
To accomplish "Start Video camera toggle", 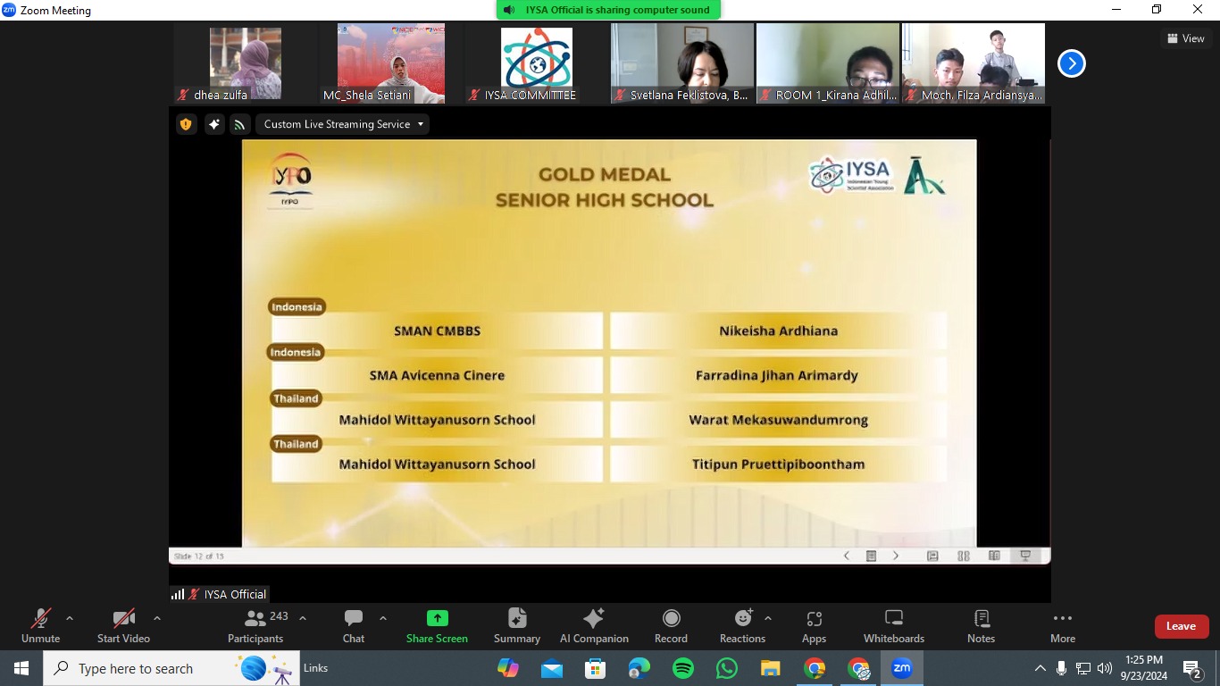I will click(x=123, y=625).
